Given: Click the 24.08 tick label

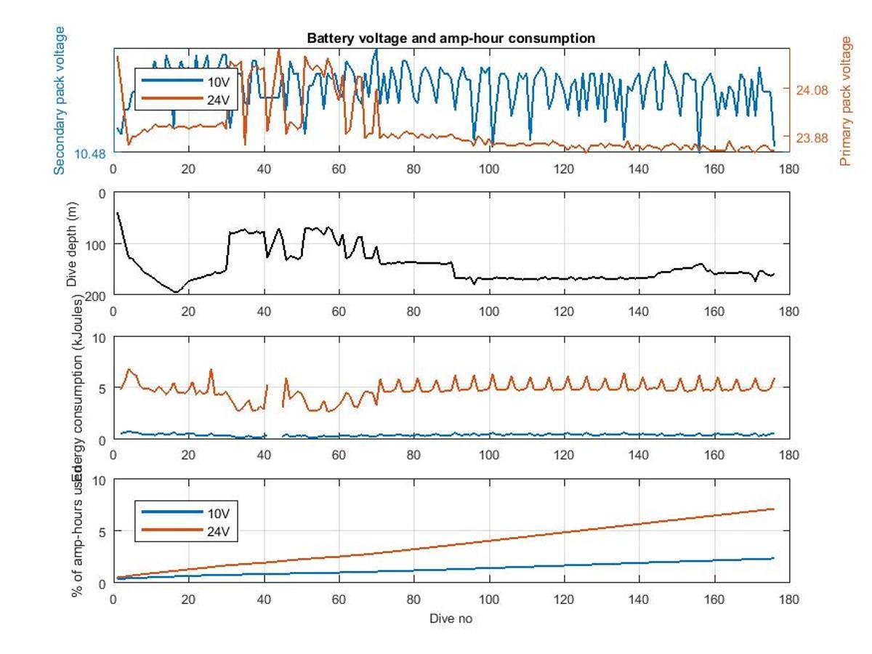Looking at the screenshot, I should click(811, 91).
